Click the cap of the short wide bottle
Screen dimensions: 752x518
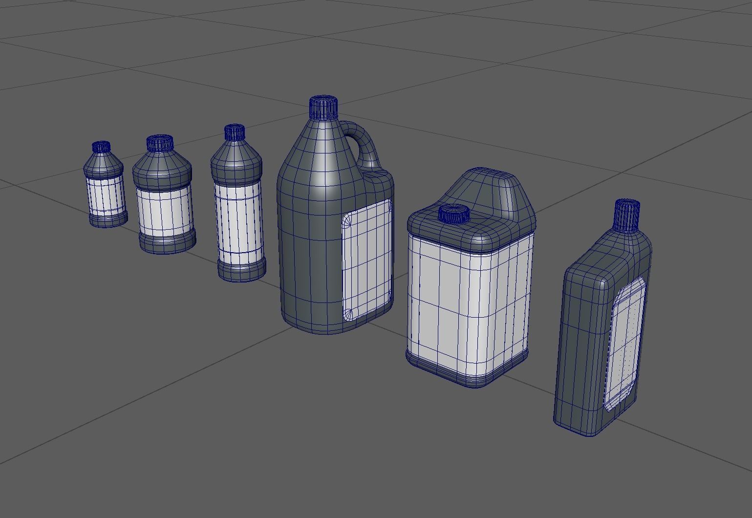tap(160, 143)
